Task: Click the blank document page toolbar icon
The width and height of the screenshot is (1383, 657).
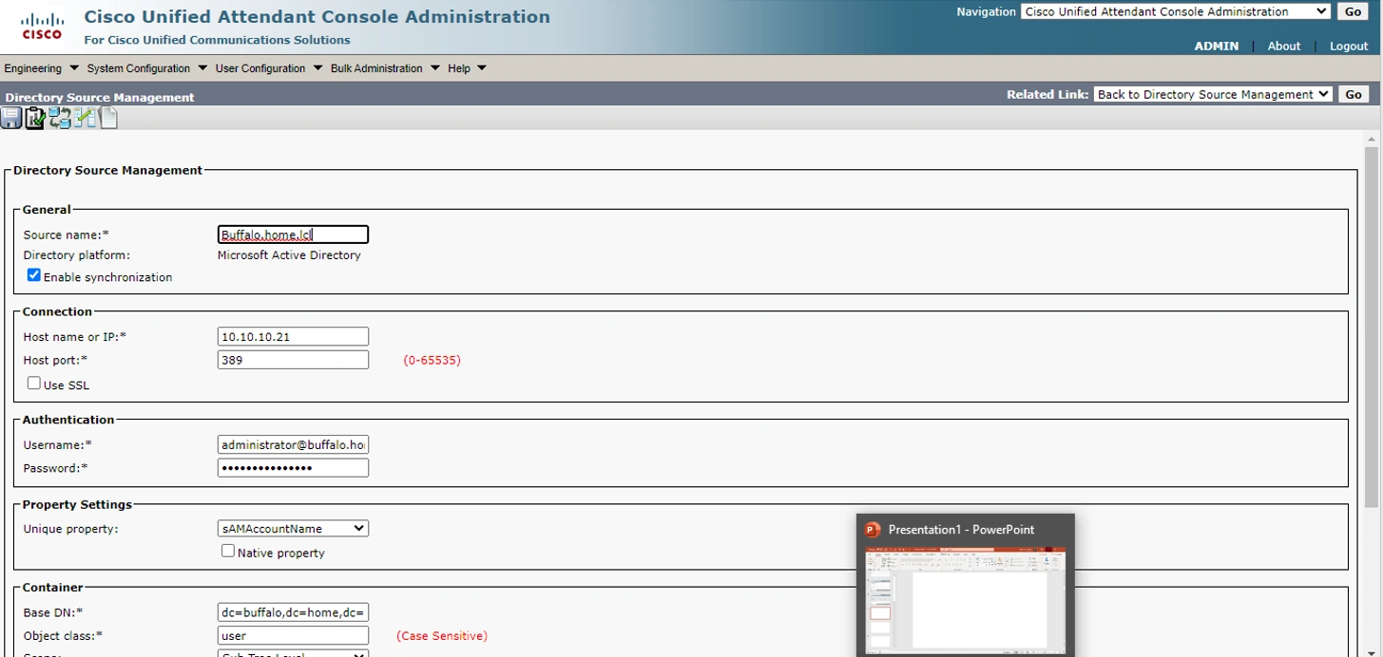Action: pyautogui.click(x=108, y=118)
